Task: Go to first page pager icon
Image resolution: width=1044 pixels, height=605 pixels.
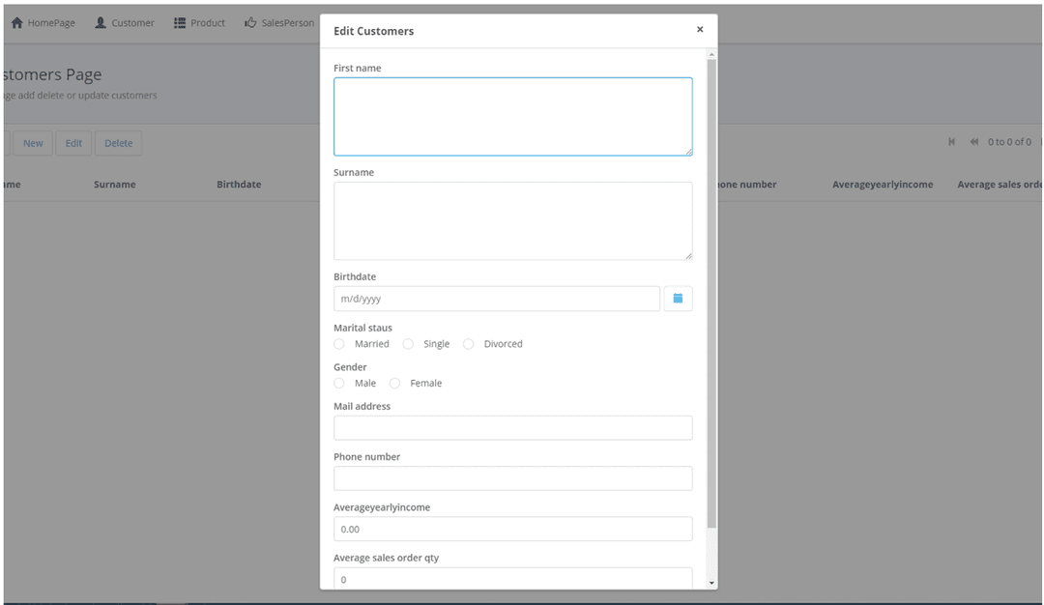Action: click(x=951, y=142)
